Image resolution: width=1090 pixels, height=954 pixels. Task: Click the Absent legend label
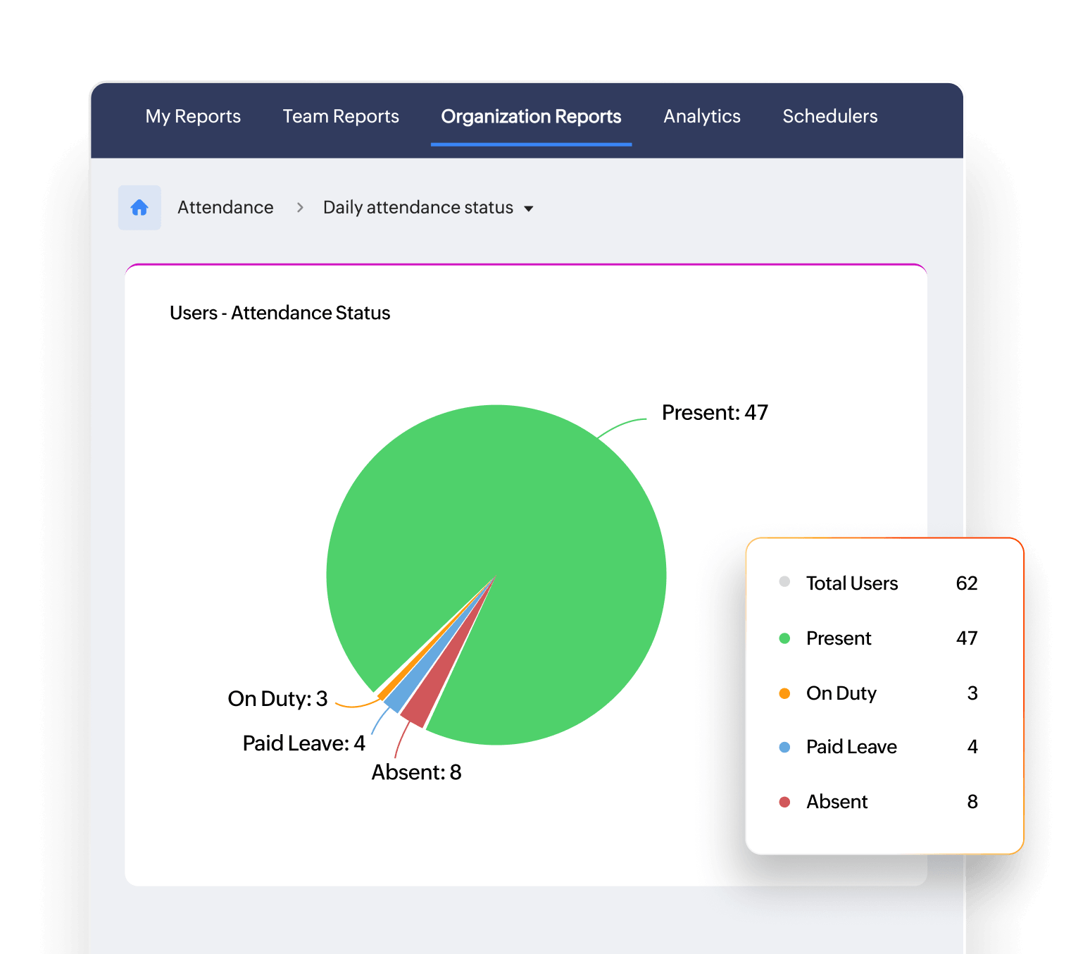pos(837,802)
